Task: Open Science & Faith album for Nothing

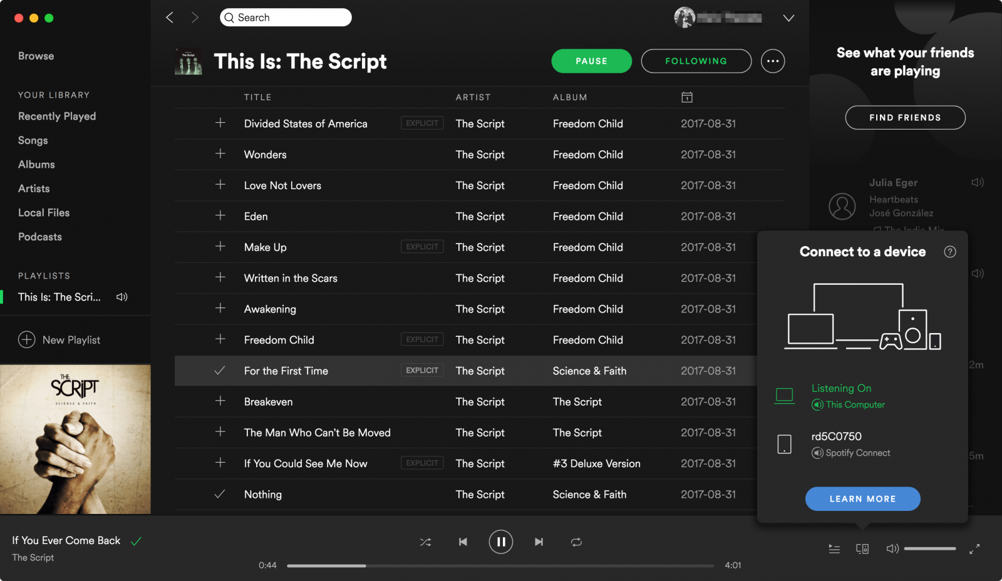Action: pyautogui.click(x=590, y=494)
